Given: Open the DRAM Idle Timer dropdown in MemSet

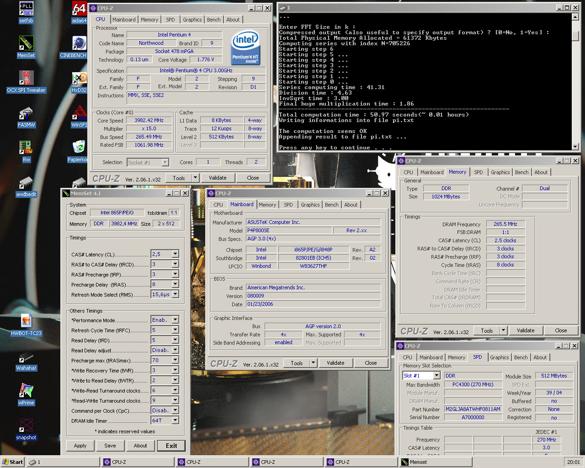Looking at the screenshot, I should (x=175, y=420).
